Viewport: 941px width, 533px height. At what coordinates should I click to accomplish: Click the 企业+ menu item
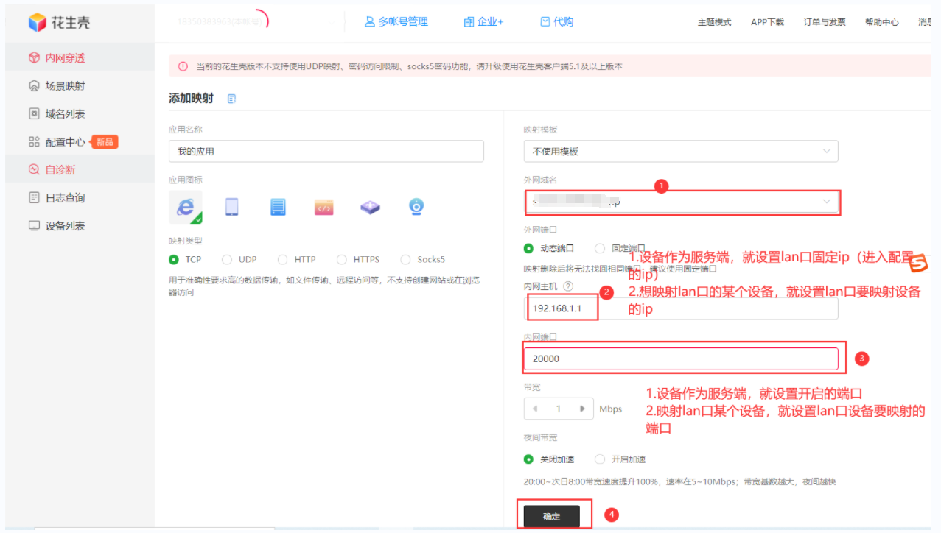pos(484,21)
